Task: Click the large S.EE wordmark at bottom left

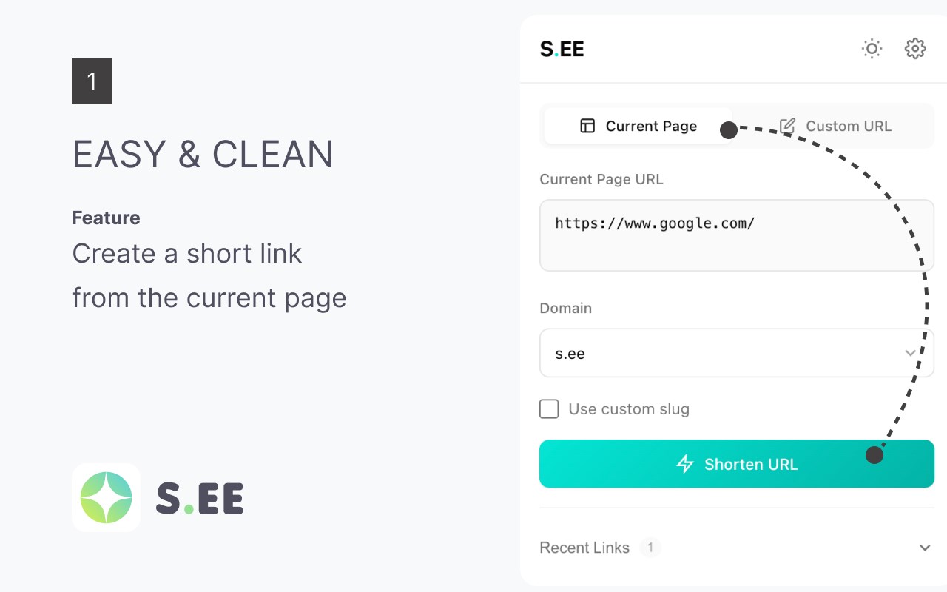Action: pos(200,498)
